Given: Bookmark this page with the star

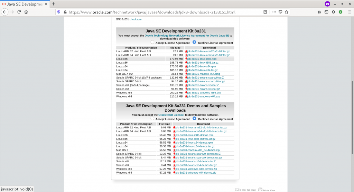Looking at the screenshot, I should click(x=287, y=12).
